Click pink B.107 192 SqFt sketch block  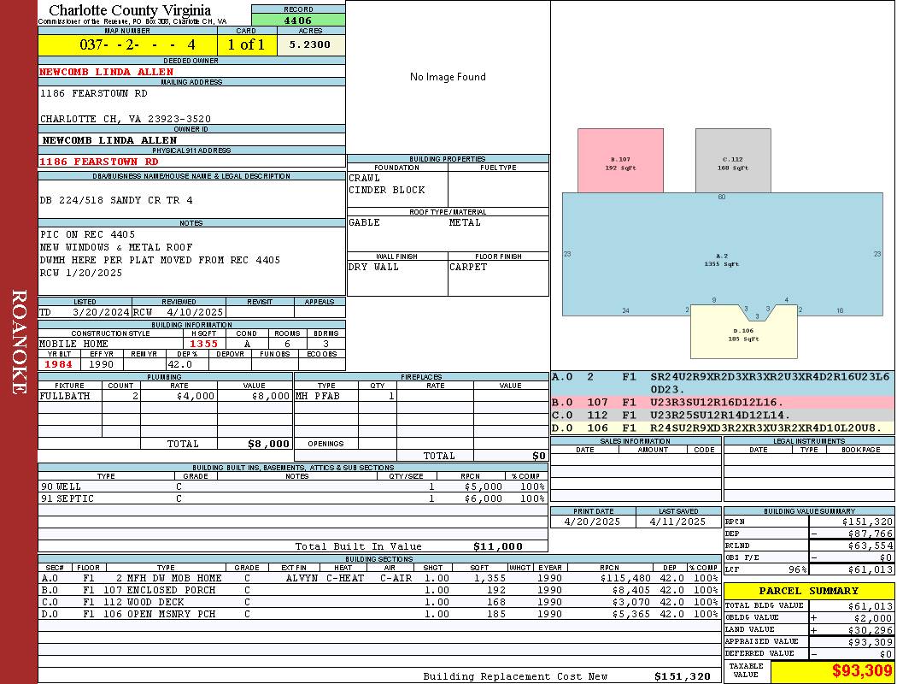(621, 161)
